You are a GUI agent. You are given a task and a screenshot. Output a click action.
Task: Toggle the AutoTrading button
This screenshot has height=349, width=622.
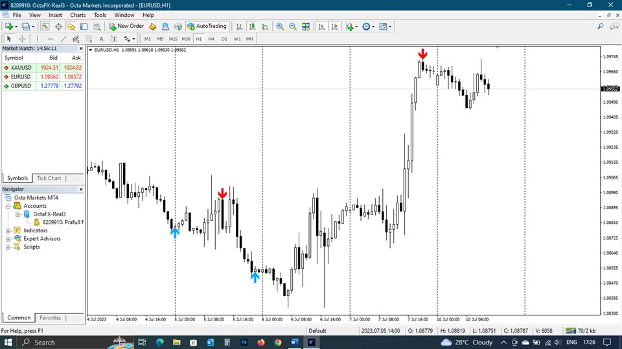coord(207,27)
